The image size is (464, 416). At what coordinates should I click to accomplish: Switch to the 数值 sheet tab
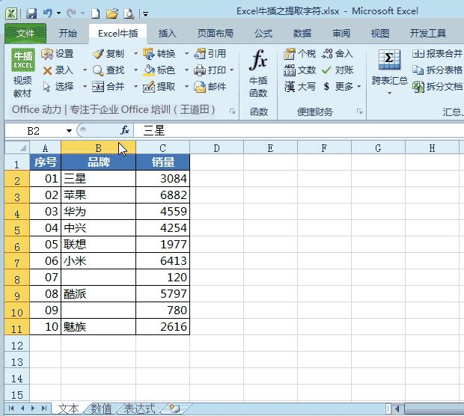[x=101, y=409]
